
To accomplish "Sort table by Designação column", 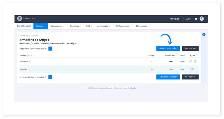I will coord(26,55).
